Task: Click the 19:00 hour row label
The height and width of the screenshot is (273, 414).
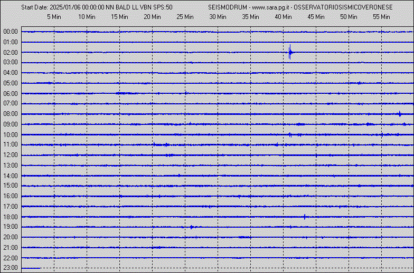Action: pos(11,227)
